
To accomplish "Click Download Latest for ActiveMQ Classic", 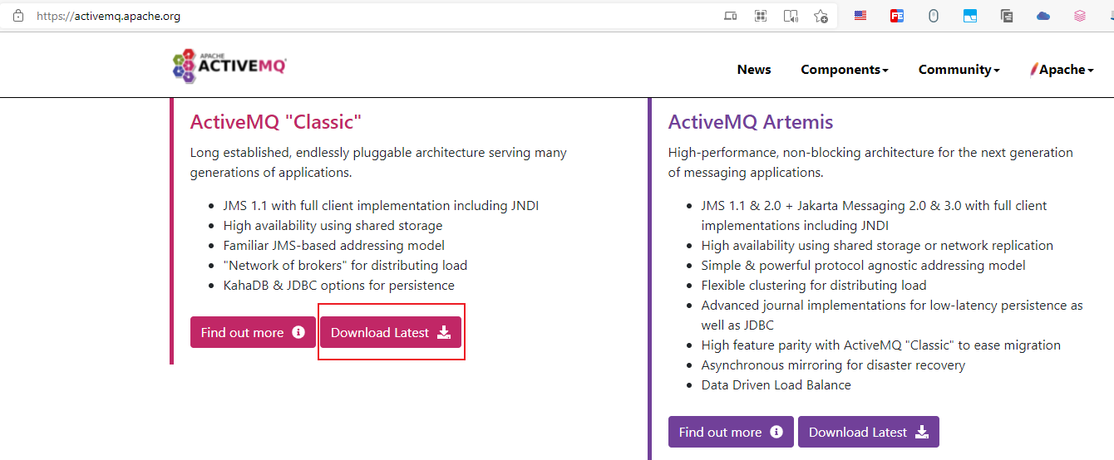I will [x=391, y=332].
